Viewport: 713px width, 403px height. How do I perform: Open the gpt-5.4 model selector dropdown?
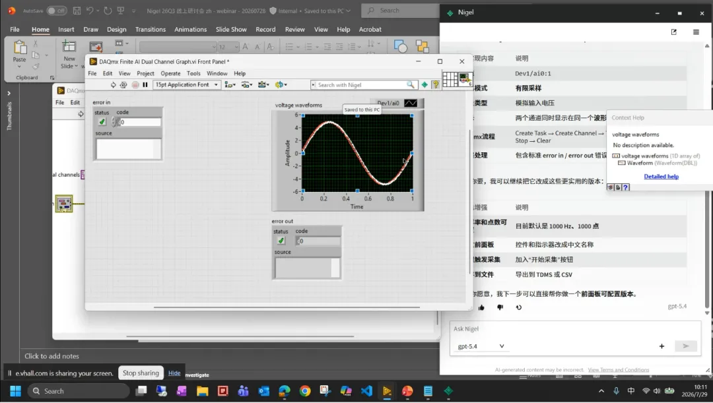(481, 346)
